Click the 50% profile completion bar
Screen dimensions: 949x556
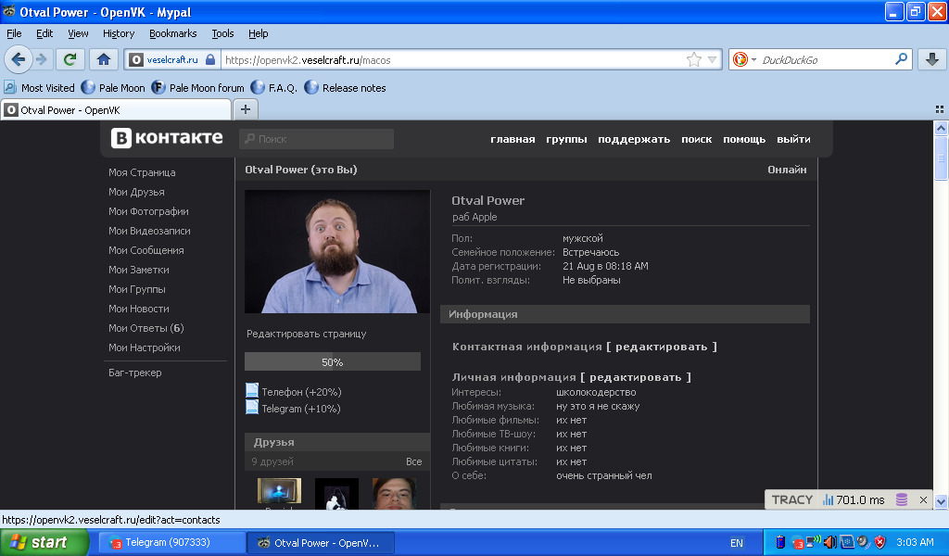[332, 361]
